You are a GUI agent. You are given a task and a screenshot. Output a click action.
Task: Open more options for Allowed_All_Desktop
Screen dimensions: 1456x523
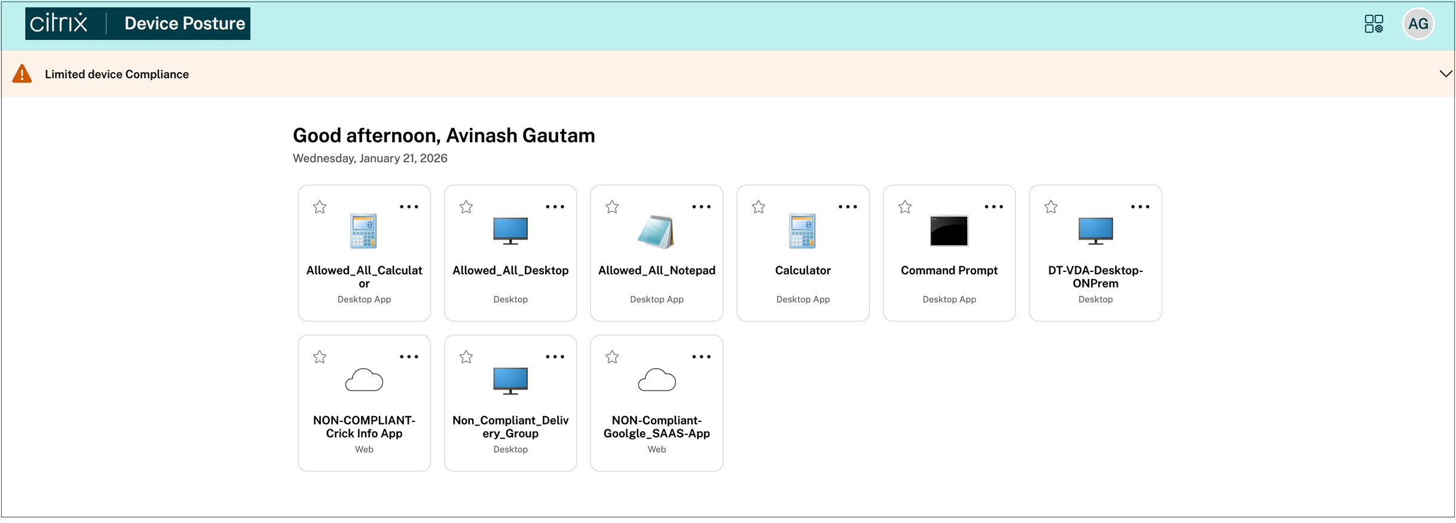click(555, 207)
